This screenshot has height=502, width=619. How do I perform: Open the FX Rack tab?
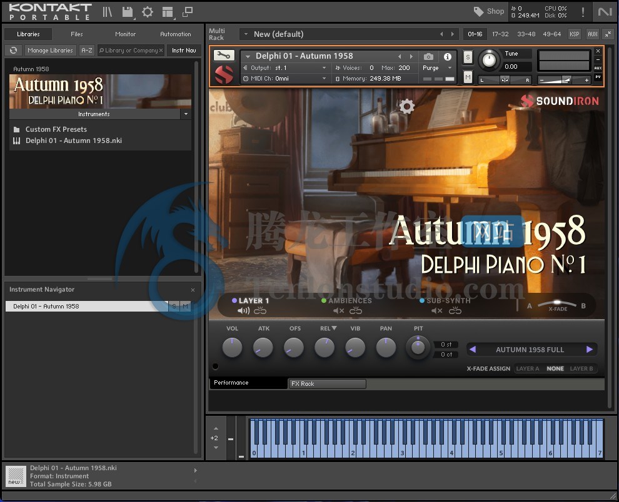pyautogui.click(x=327, y=384)
